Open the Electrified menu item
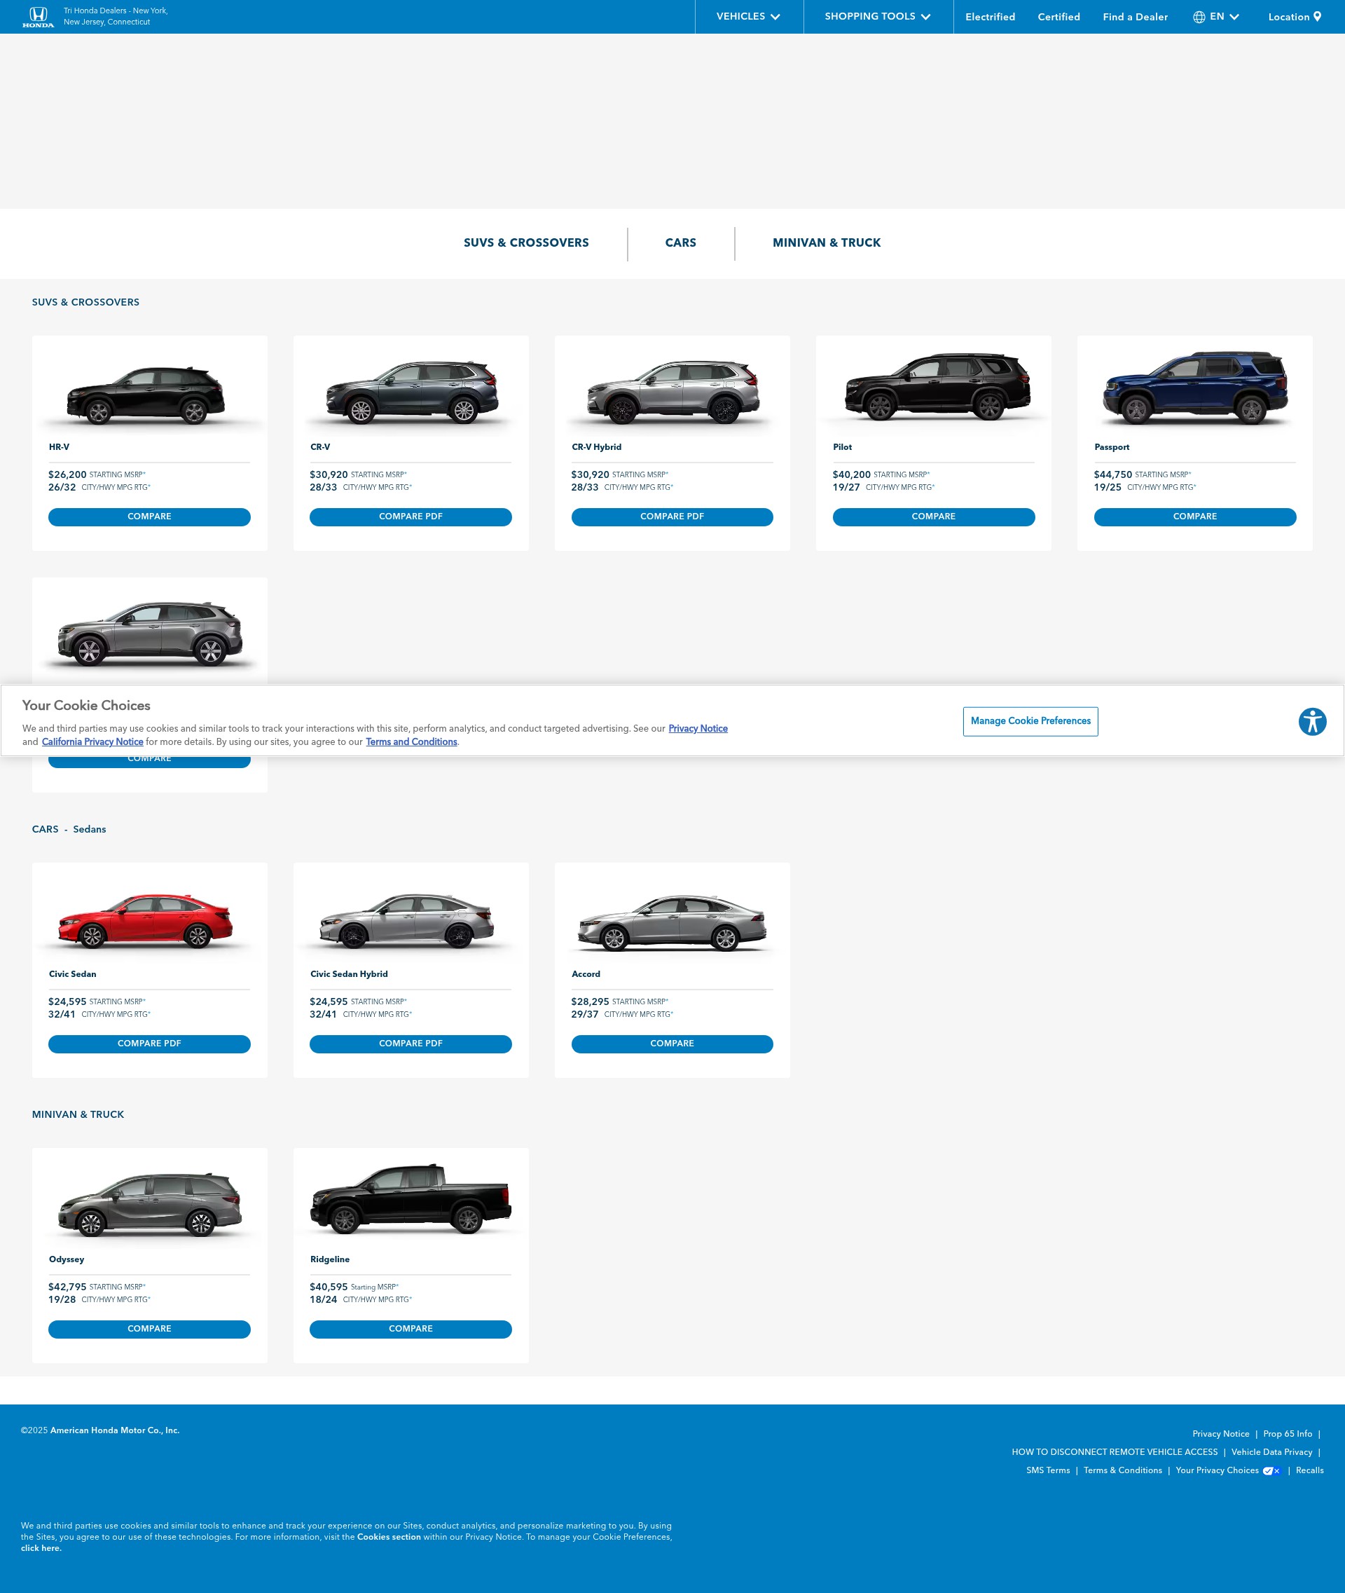 click(x=990, y=17)
